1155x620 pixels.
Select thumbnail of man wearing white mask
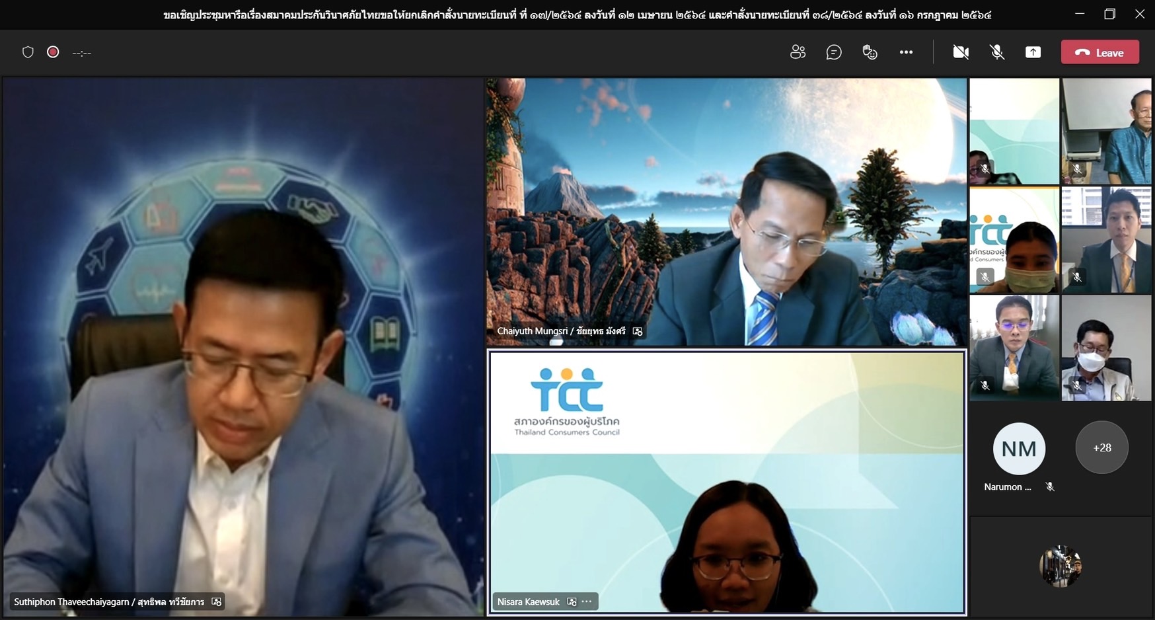pos(1106,348)
